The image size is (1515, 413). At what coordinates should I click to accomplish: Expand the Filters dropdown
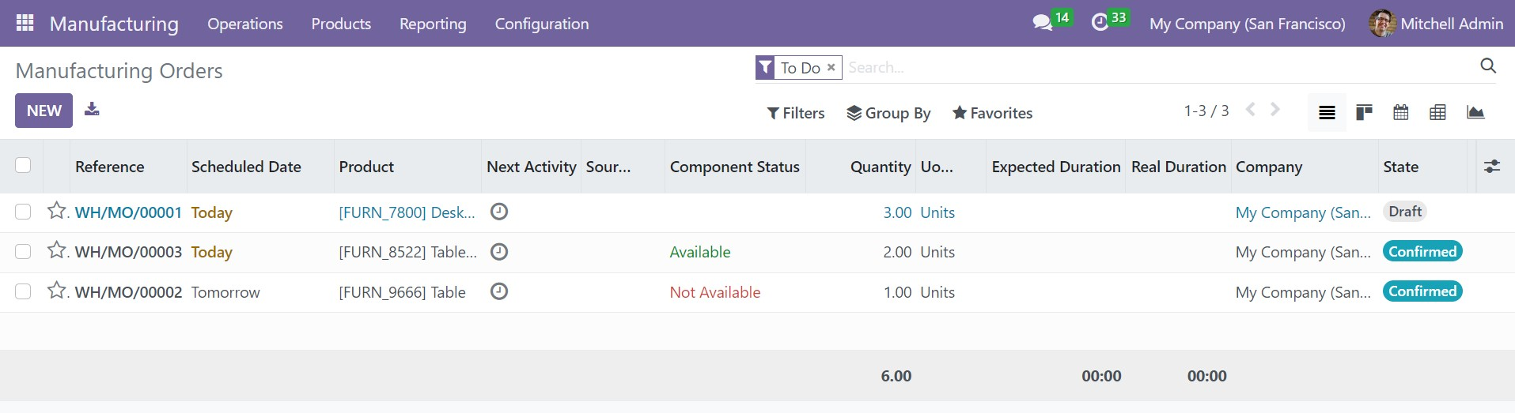[x=796, y=113]
